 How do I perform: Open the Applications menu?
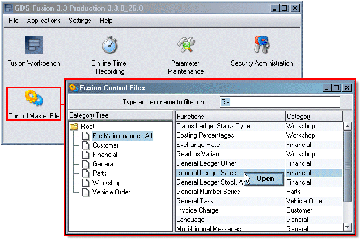click(44, 21)
